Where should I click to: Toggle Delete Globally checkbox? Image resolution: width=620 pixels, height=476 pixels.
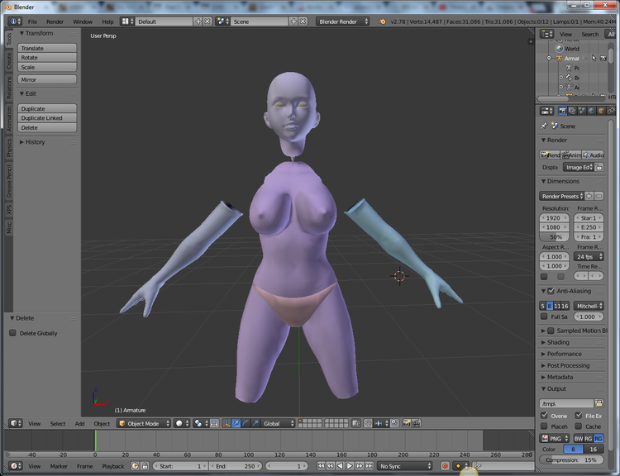click(x=12, y=333)
